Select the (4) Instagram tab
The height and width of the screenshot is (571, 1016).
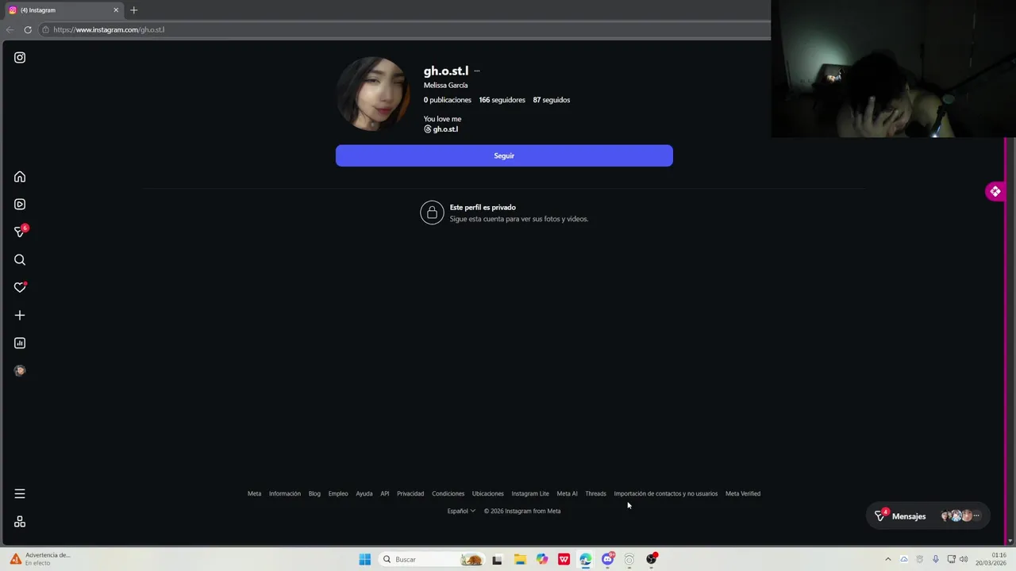point(63,10)
